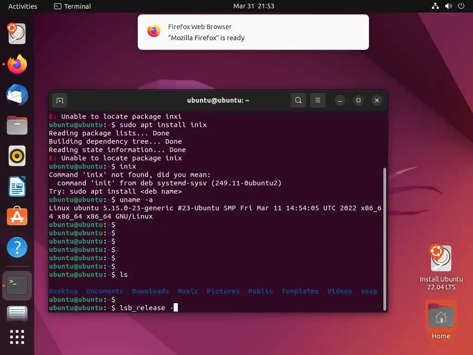The width and height of the screenshot is (473, 355).
Task: Click the Pictures directory in ls output
Action: 223,291
